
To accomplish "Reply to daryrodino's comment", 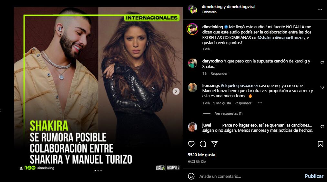I will coord(219,73).
